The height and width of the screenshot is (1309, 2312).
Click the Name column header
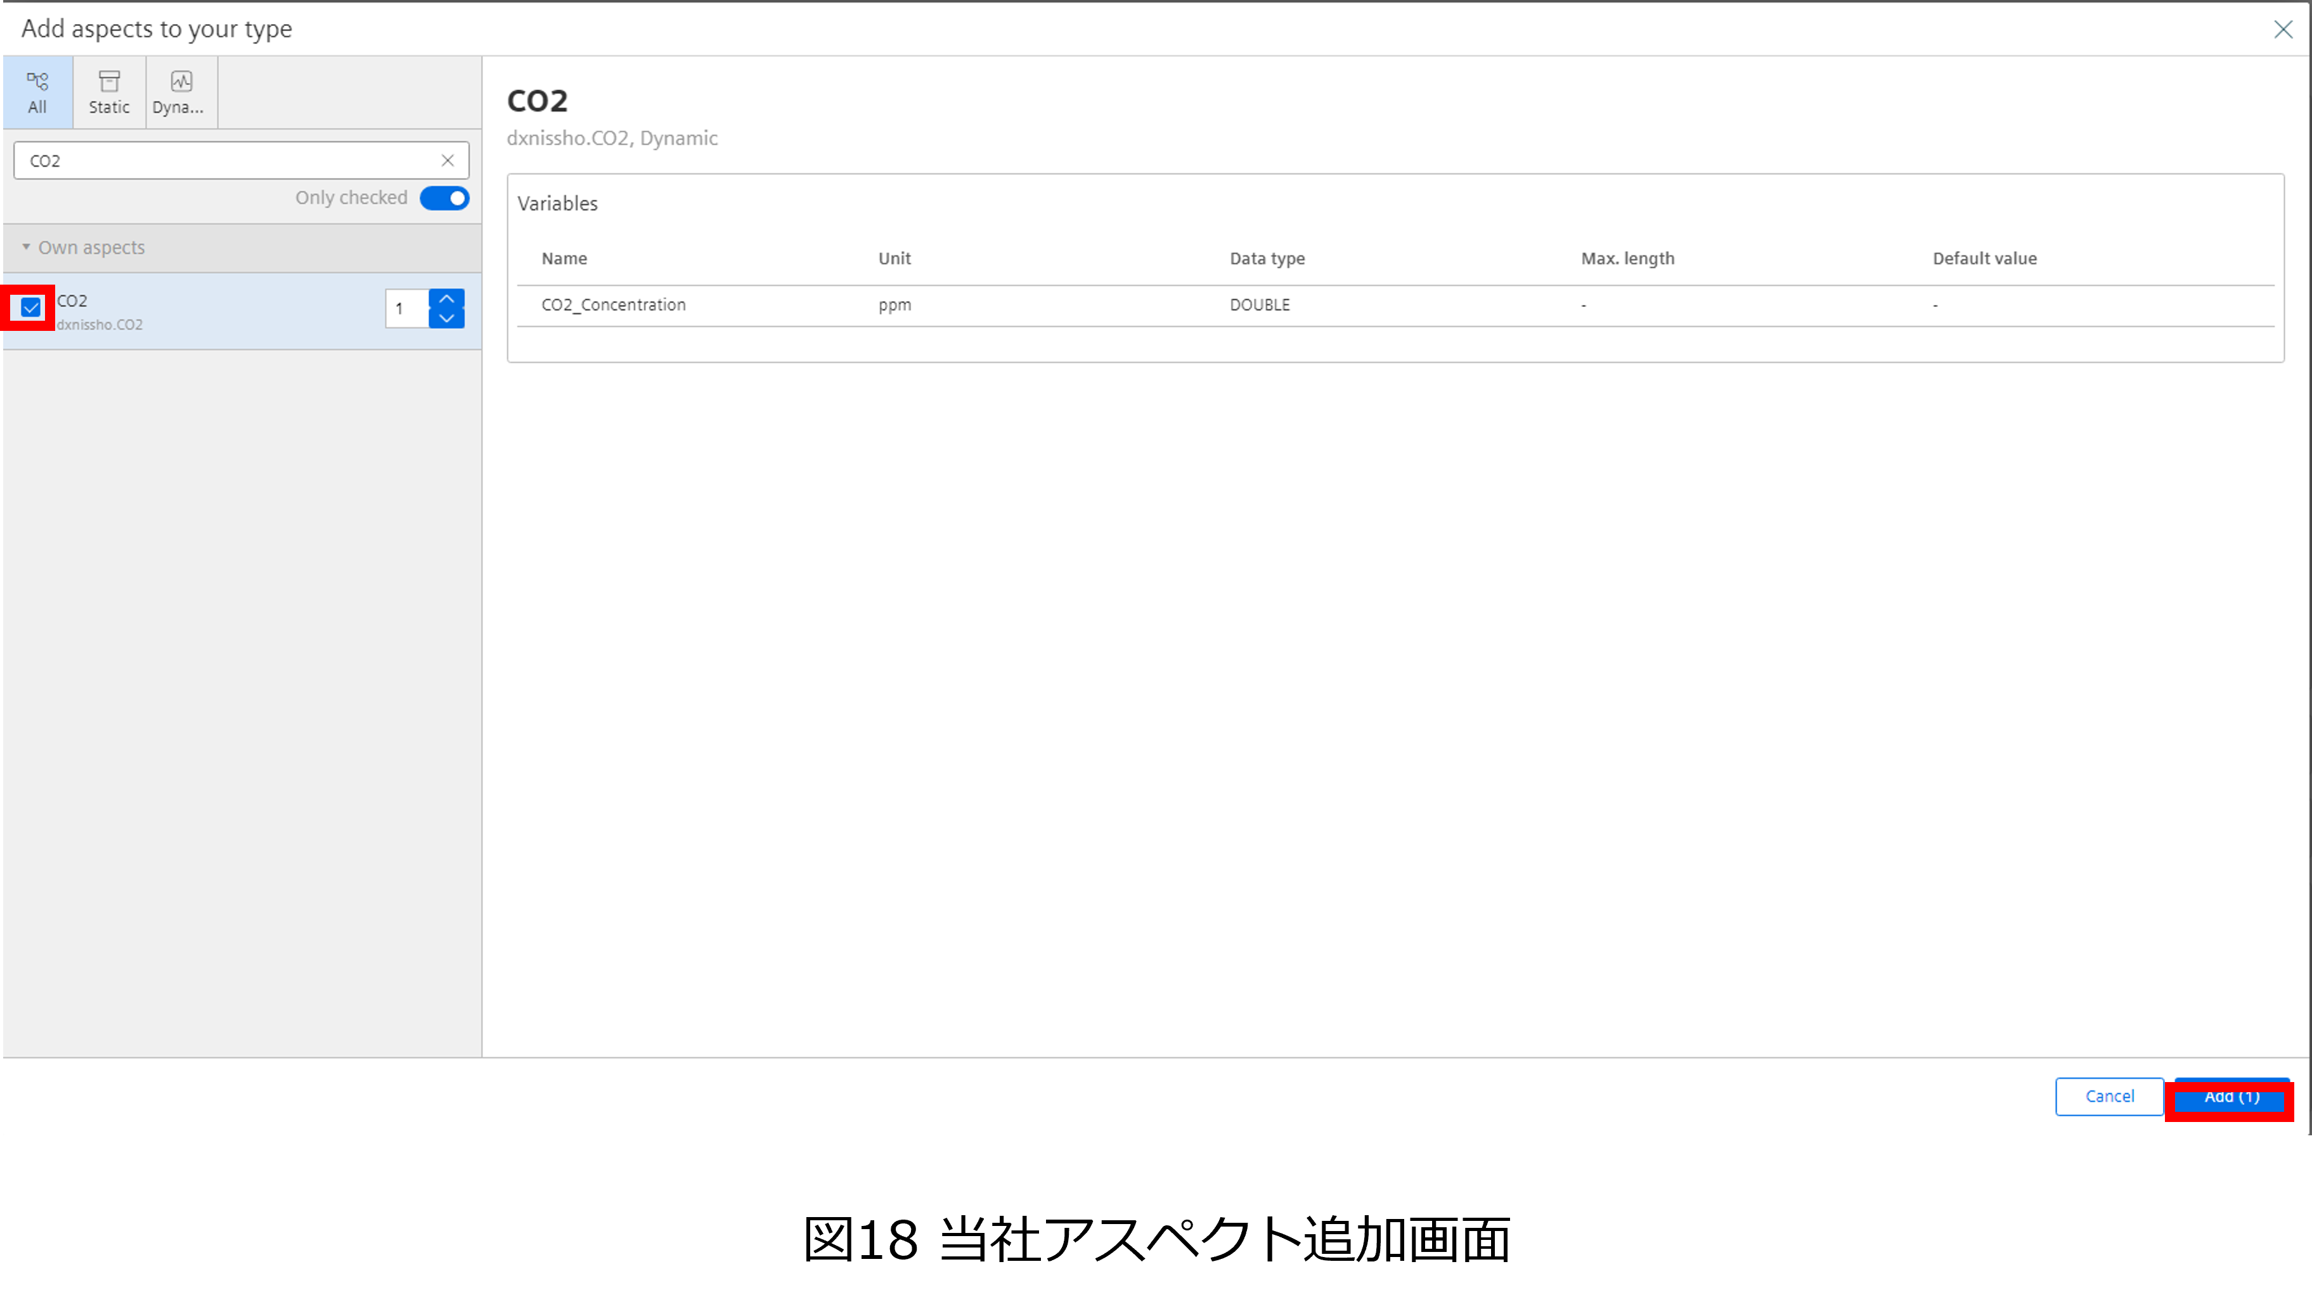point(564,259)
